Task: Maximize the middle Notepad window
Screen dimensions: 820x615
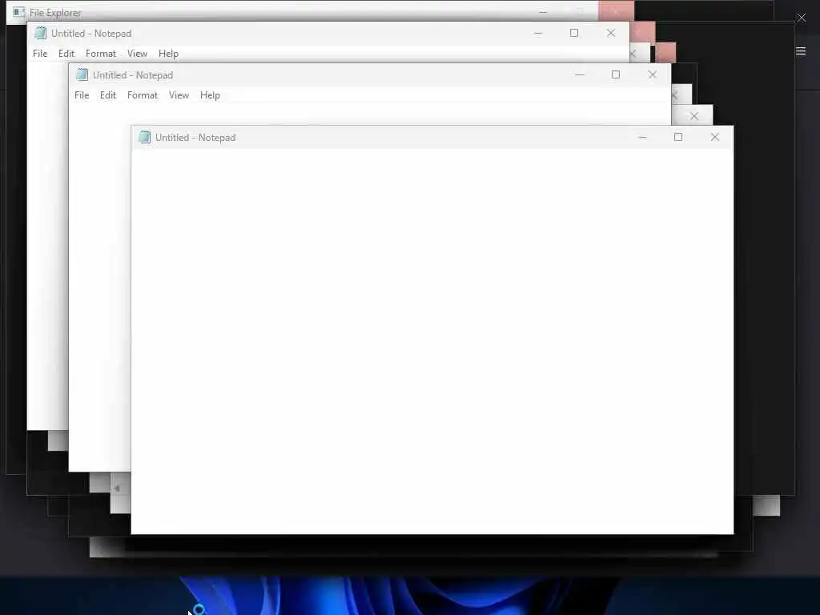Action: [x=616, y=74]
